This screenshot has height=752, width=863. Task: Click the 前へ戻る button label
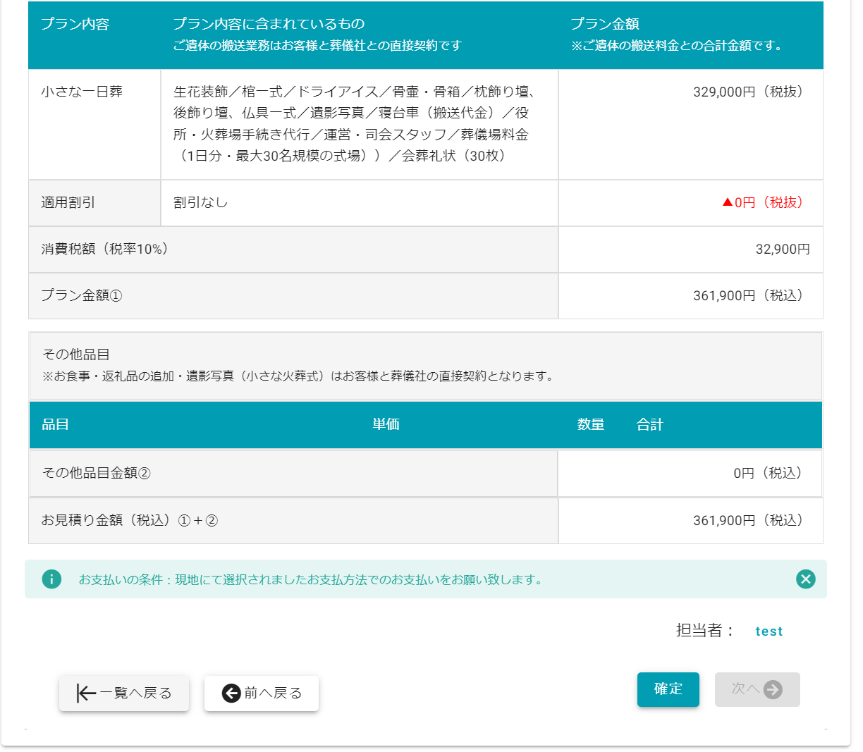point(273,694)
